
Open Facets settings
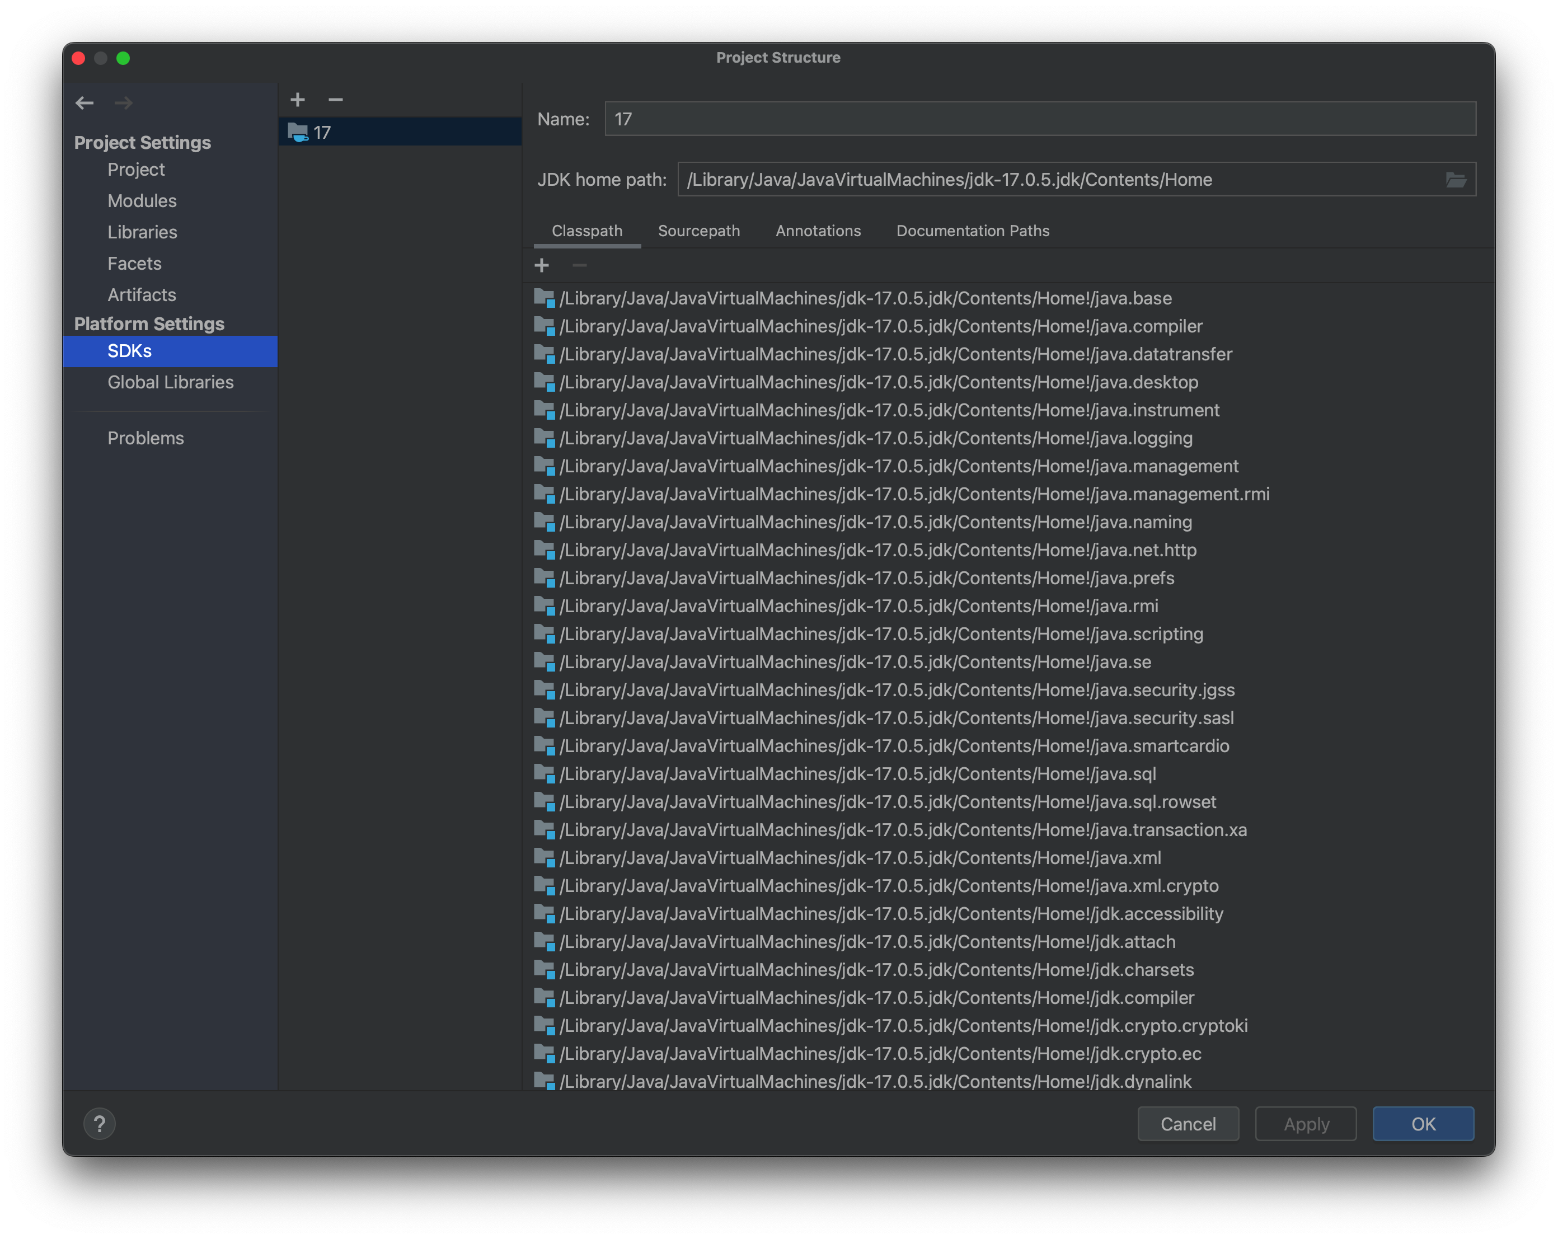(x=170, y=264)
